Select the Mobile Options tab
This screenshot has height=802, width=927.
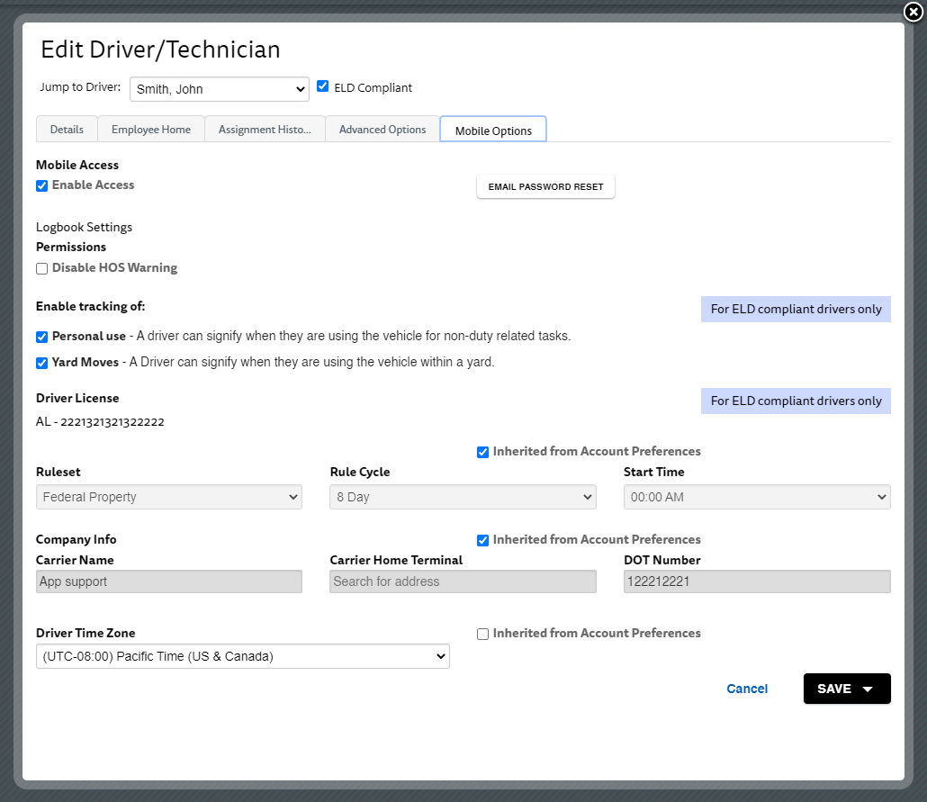coord(494,130)
